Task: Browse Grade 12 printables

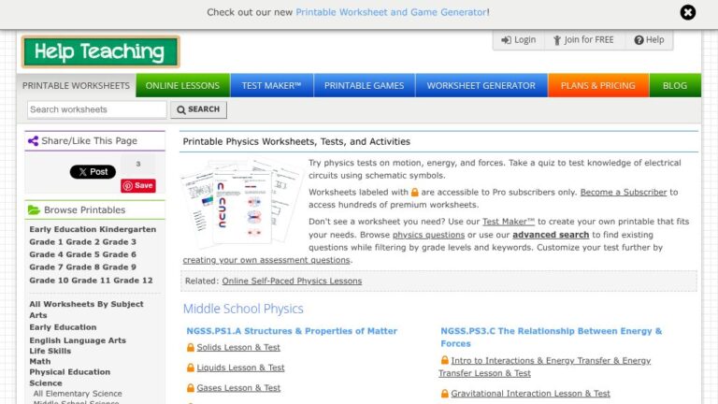Action: (134, 281)
